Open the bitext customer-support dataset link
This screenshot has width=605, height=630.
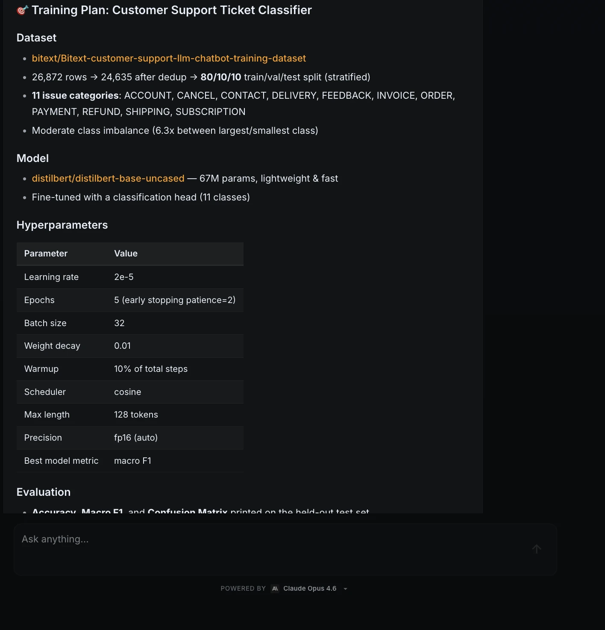point(169,58)
